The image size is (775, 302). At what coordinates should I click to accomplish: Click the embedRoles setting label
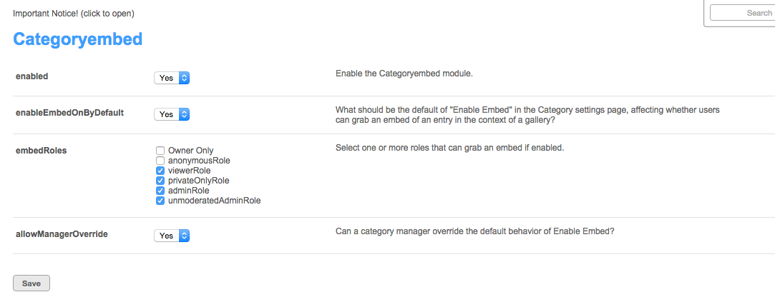[x=42, y=150]
